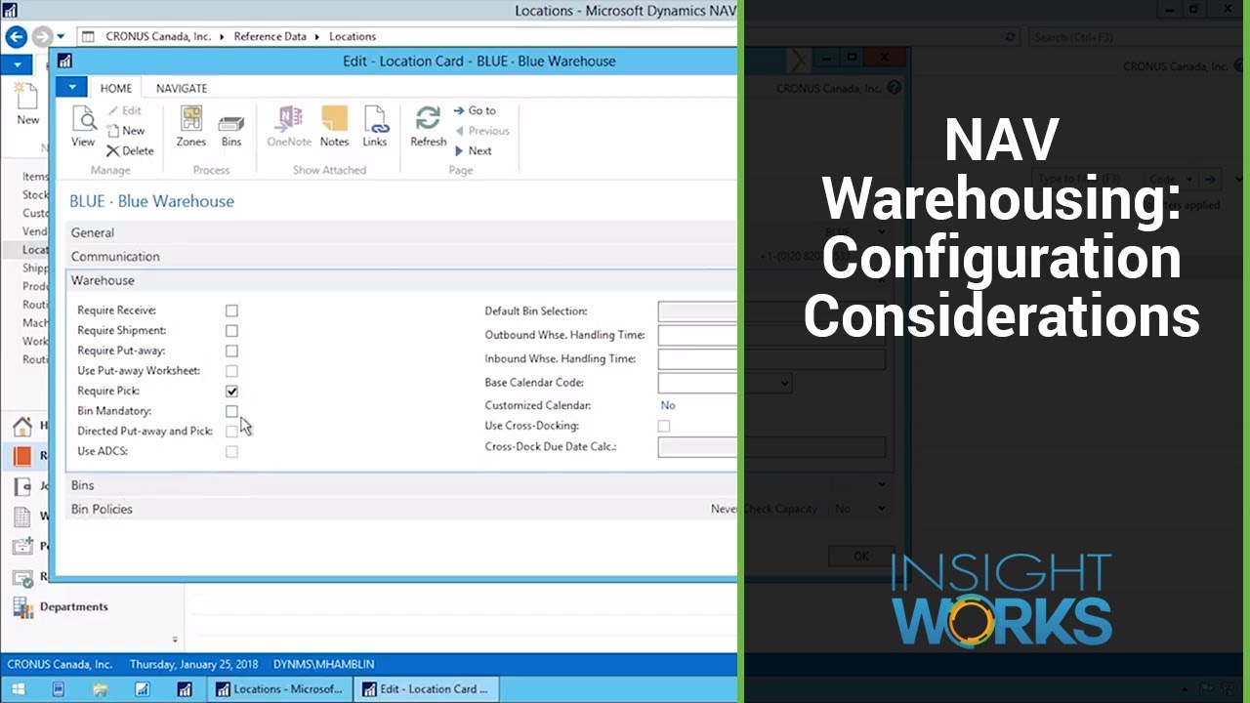Click Departments in the navigation pane

coord(74,607)
